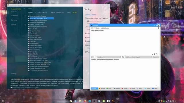Open File Explorer from taskbar
Image resolution: width=184 pixels, height=103 pixels.
point(80,101)
